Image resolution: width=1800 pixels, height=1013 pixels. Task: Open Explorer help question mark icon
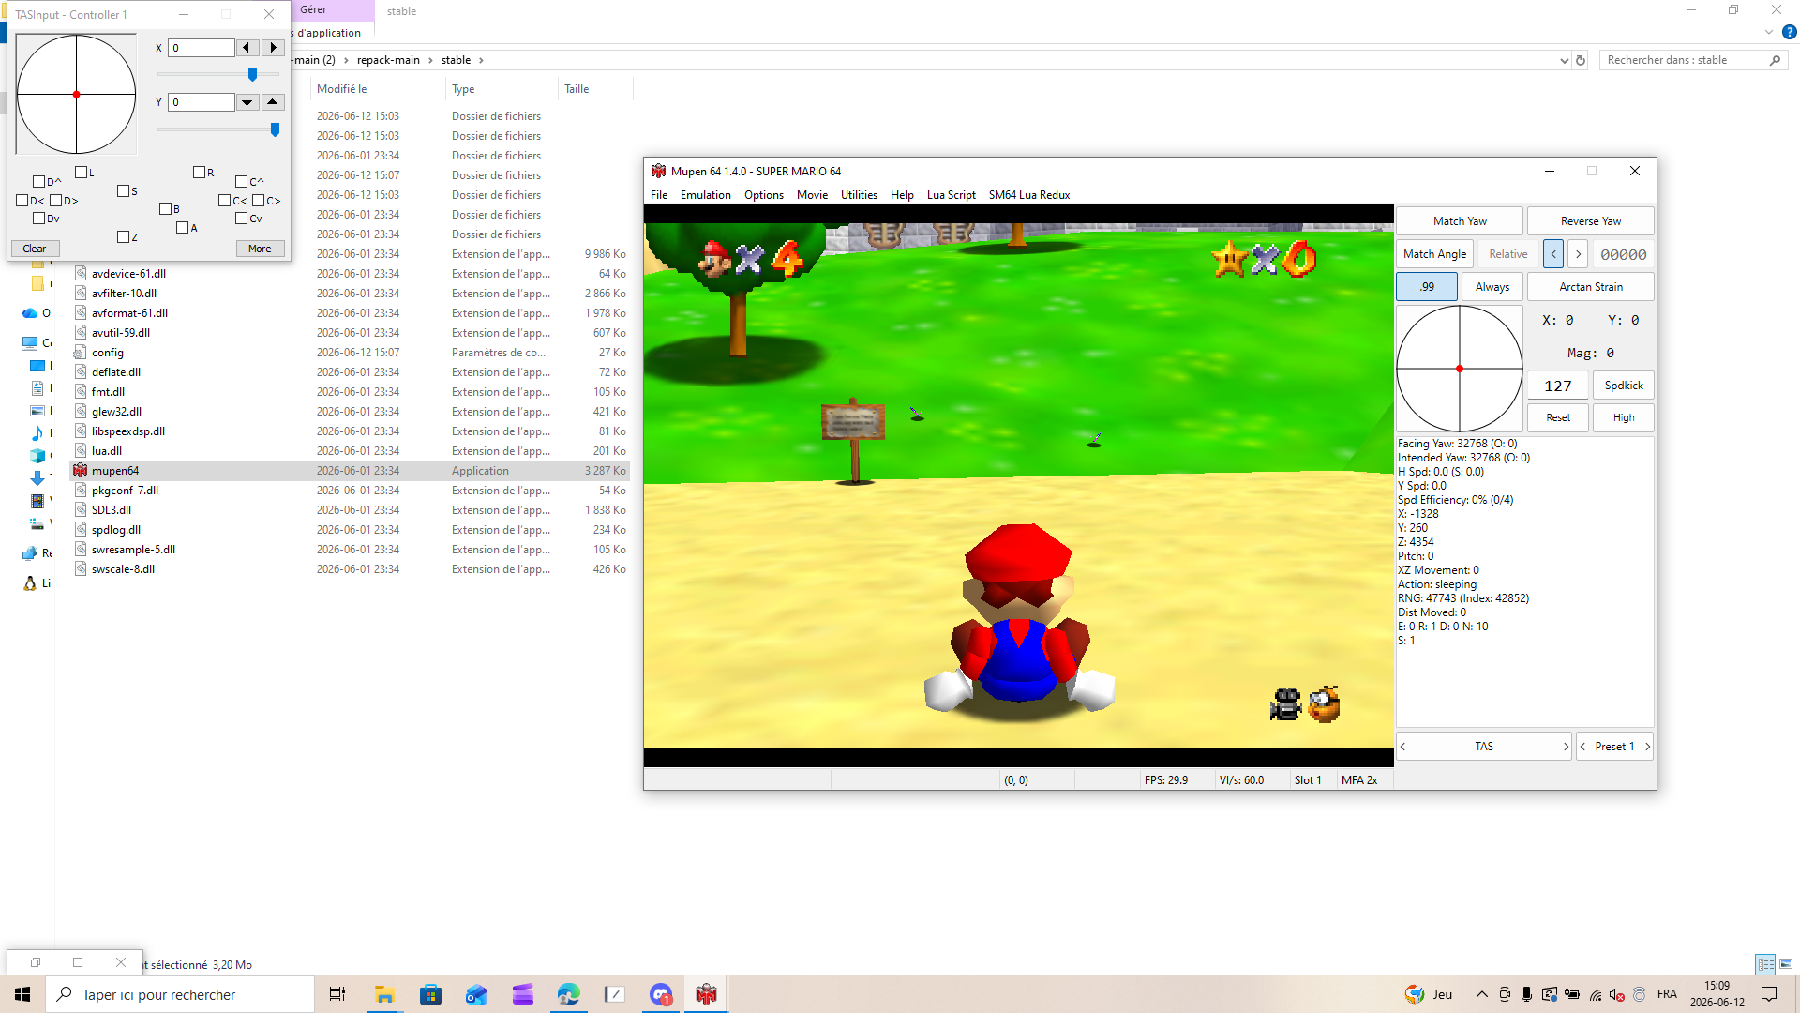(x=1789, y=32)
